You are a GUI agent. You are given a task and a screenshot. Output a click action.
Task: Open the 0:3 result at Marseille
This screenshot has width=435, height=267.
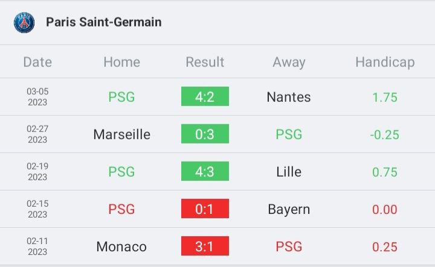tap(205, 134)
